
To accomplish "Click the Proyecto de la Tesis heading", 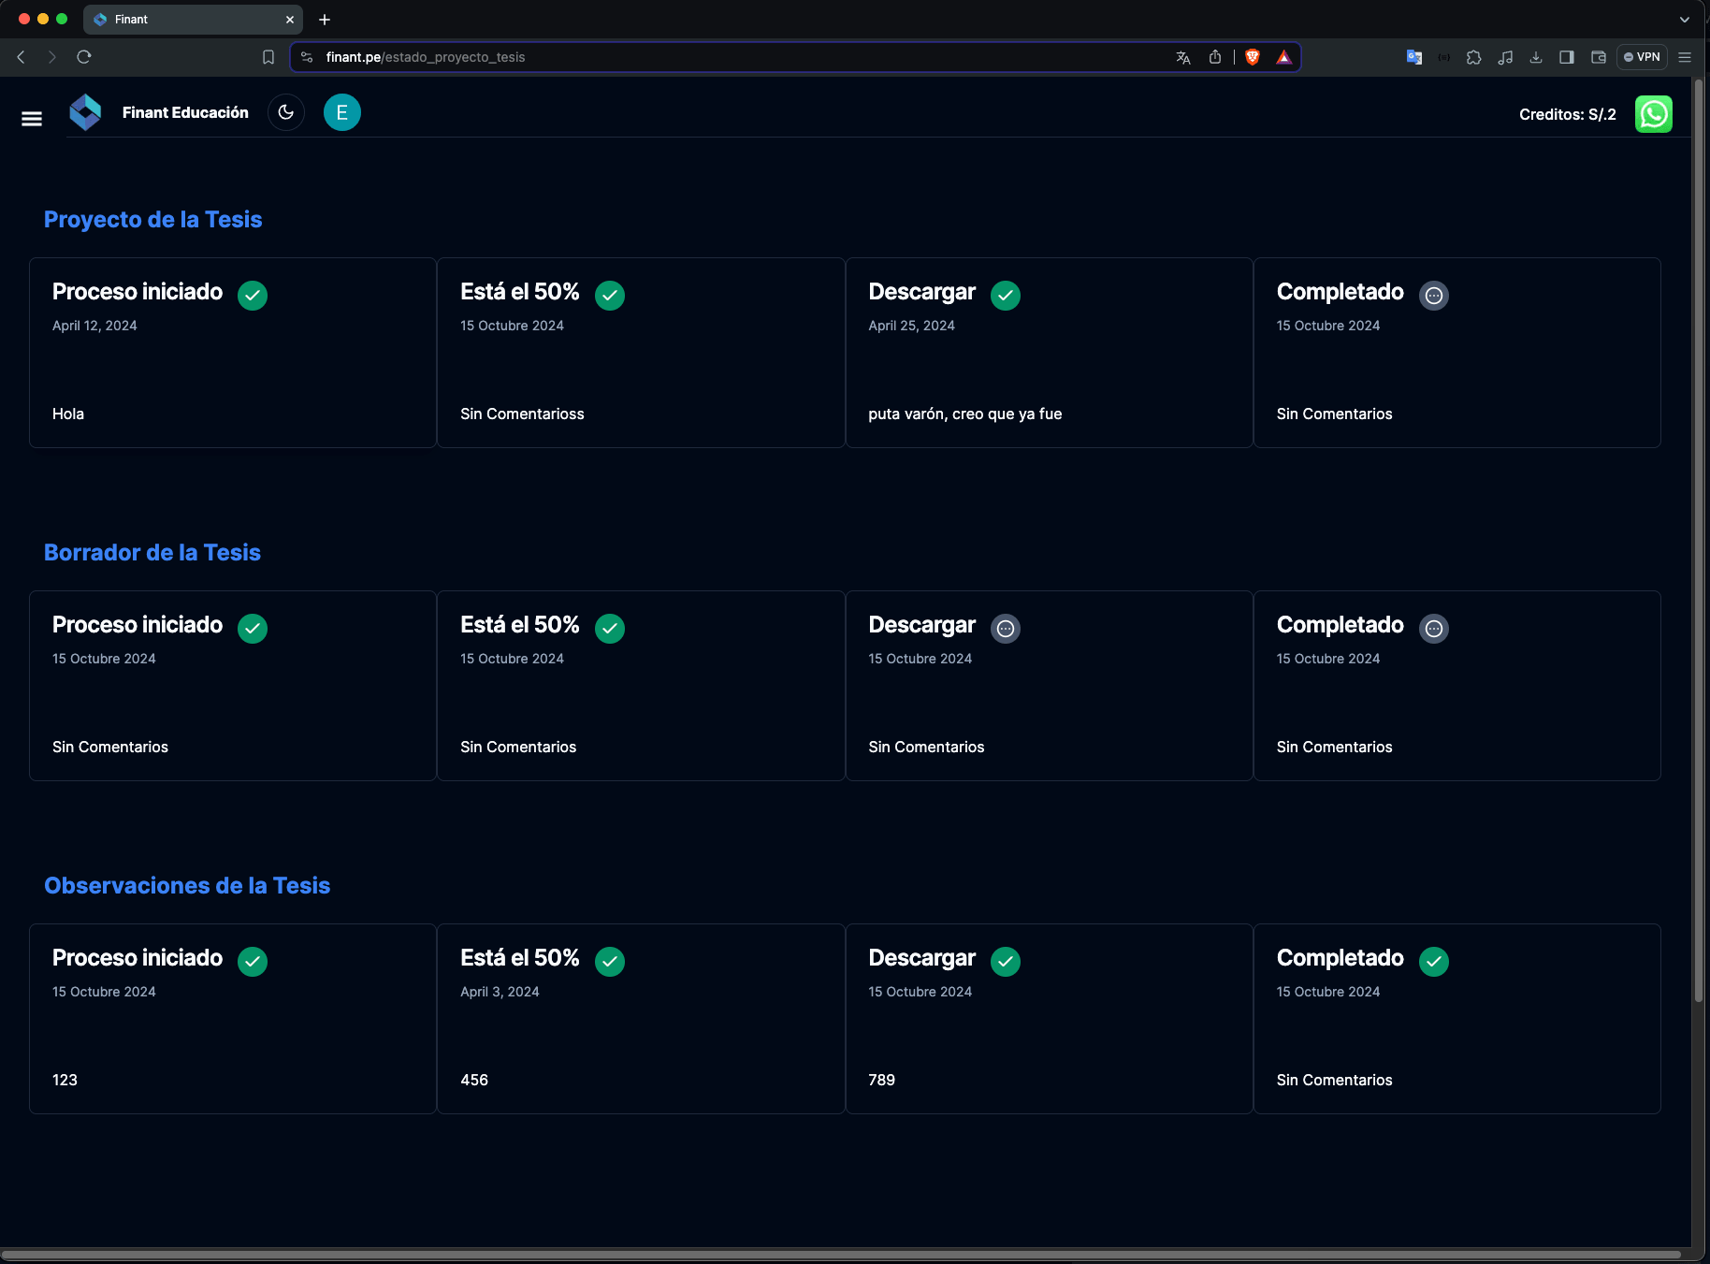I will (152, 219).
